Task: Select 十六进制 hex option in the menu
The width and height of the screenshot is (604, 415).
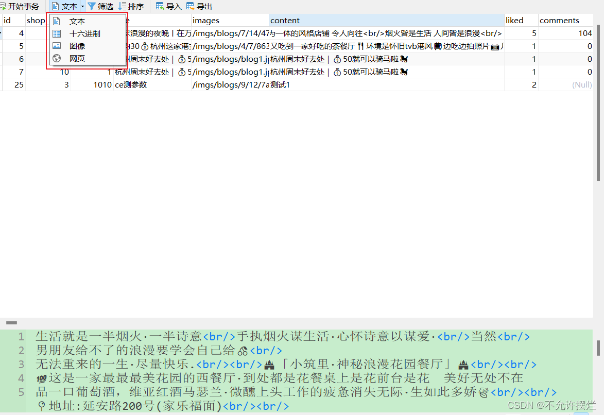Action: point(88,33)
